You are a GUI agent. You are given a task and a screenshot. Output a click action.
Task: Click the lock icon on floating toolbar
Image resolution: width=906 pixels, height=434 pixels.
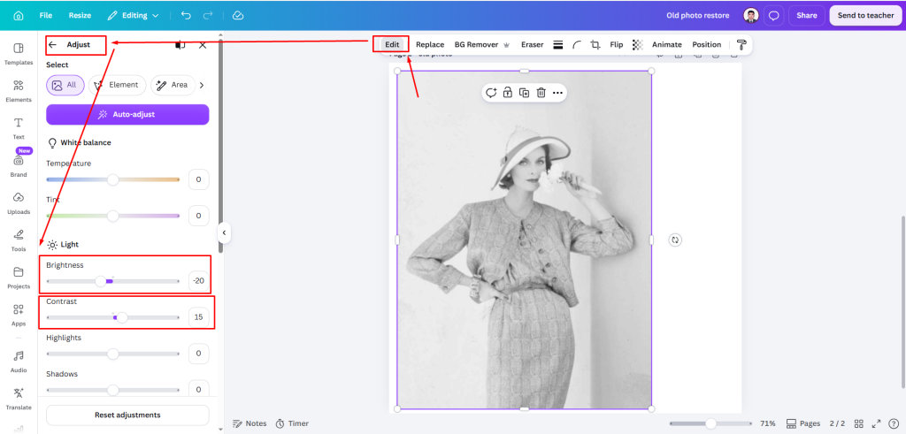point(507,92)
